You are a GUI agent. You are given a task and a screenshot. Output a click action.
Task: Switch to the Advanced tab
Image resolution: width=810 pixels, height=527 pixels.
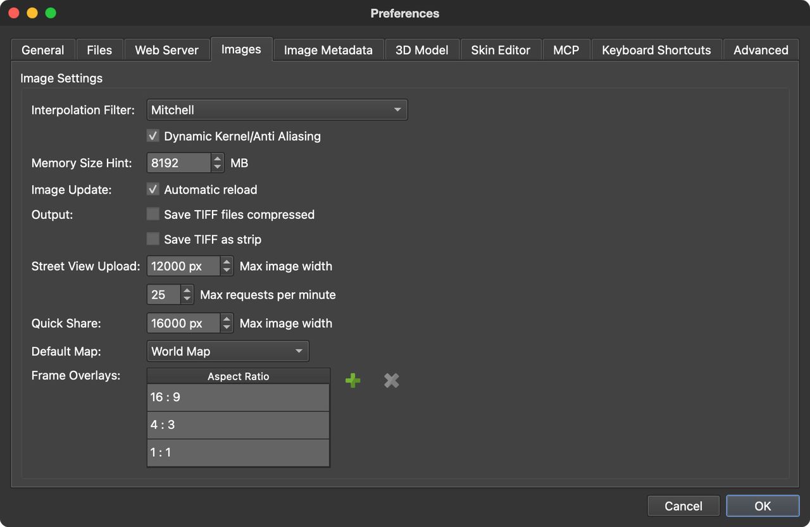(x=761, y=50)
